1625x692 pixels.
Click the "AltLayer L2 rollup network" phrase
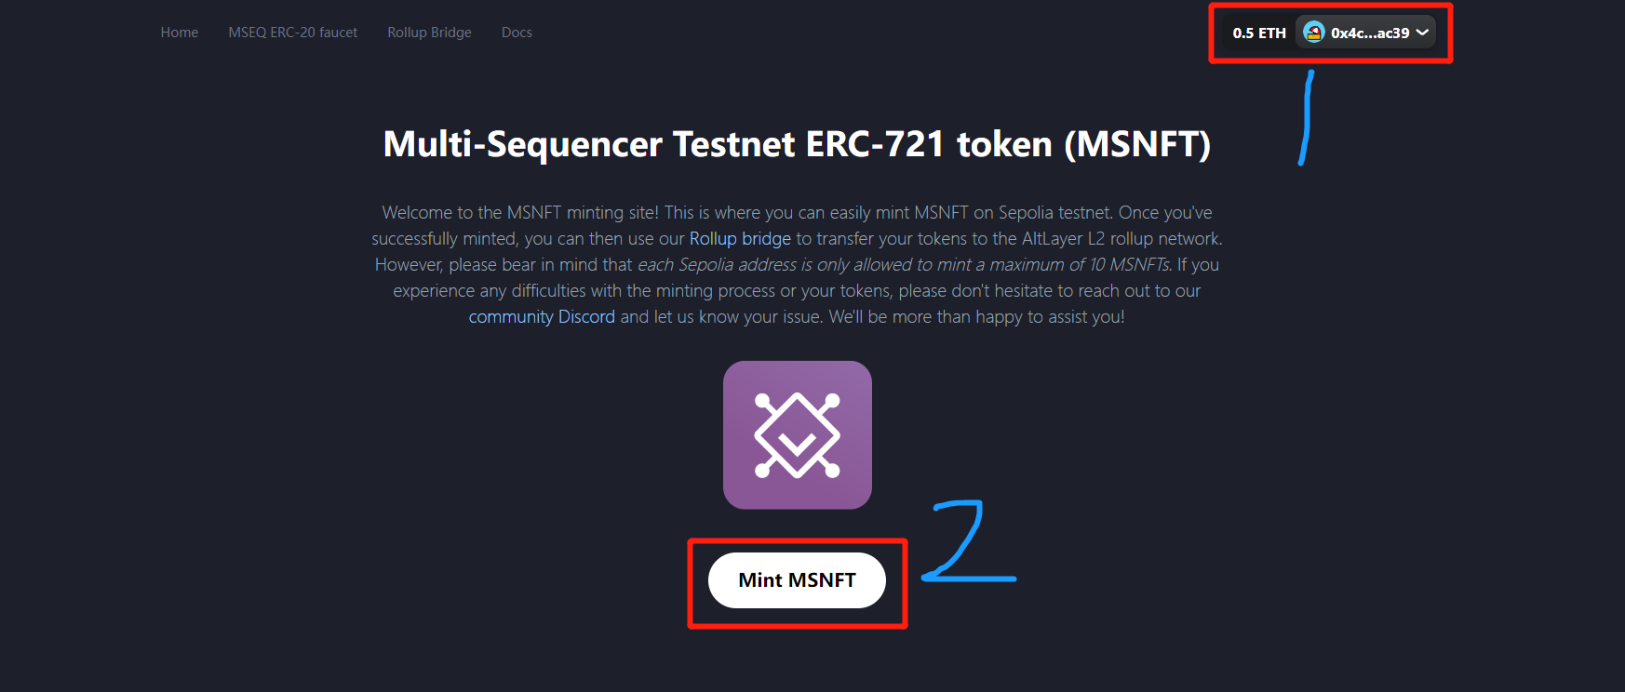1121,239
